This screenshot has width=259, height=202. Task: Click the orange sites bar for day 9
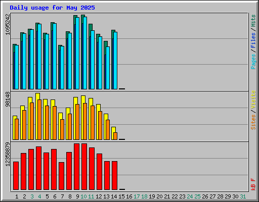(77, 122)
